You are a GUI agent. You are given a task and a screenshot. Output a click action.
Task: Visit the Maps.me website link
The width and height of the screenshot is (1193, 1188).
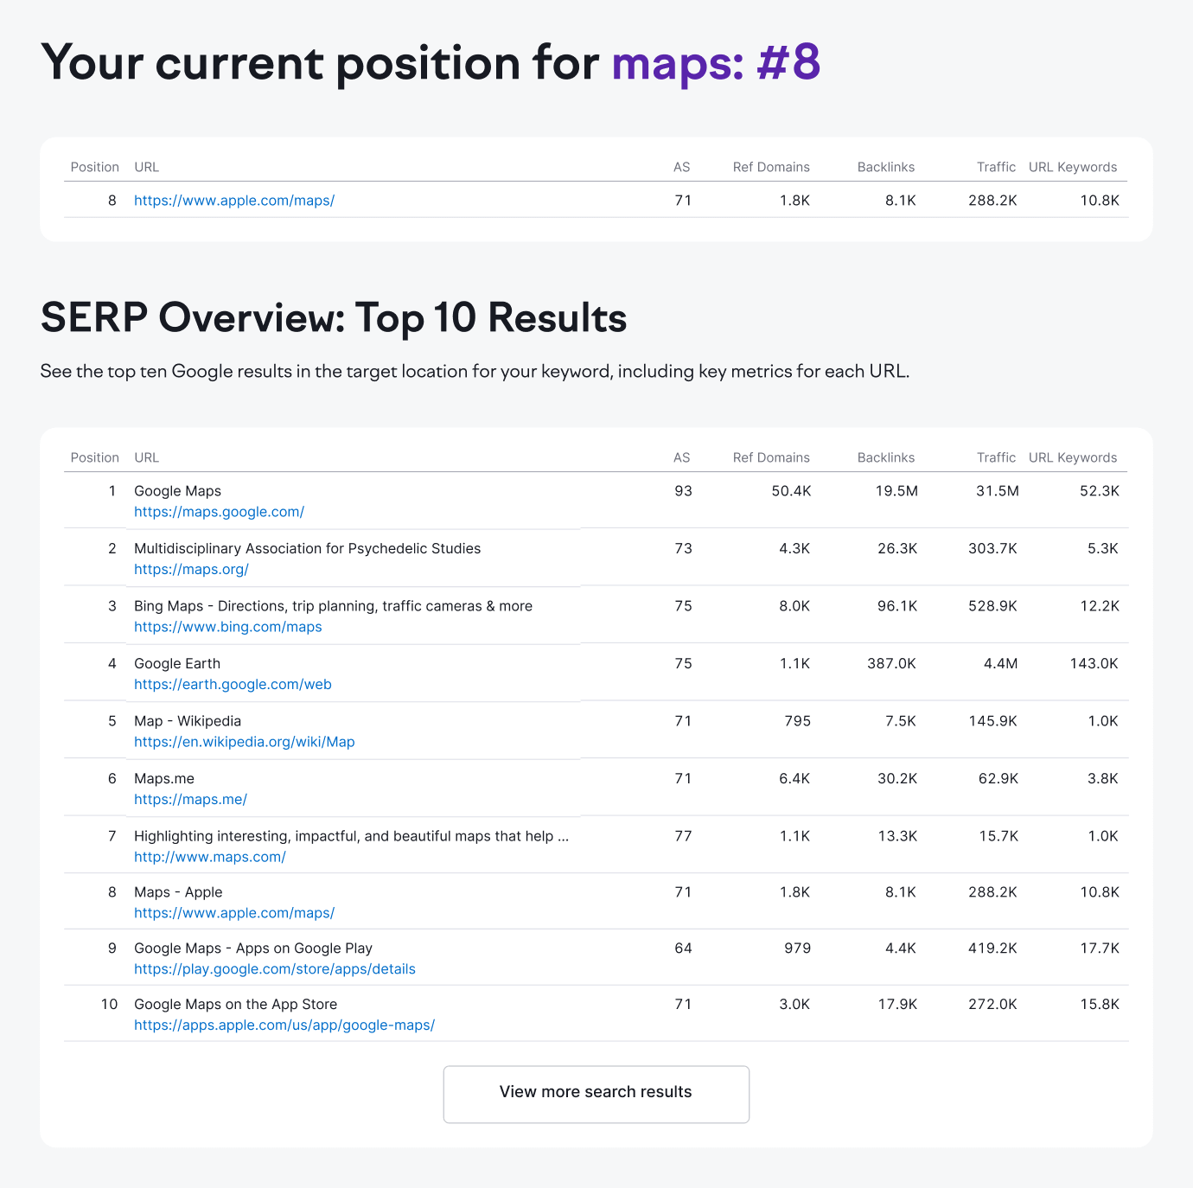click(x=190, y=799)
